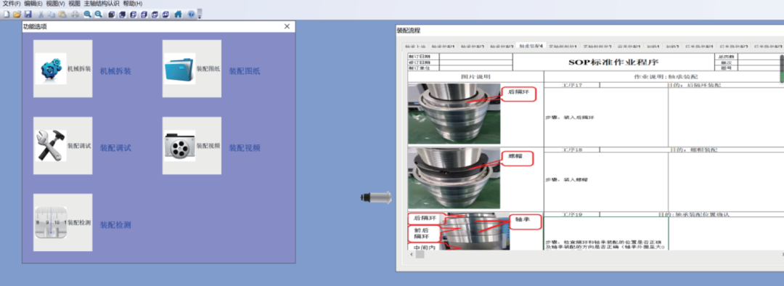Click the vertical scrollbar thumb in 装配流程
The height and width of the screenshot is (286, 784).
pyautogui.click(x=782, y=68)
